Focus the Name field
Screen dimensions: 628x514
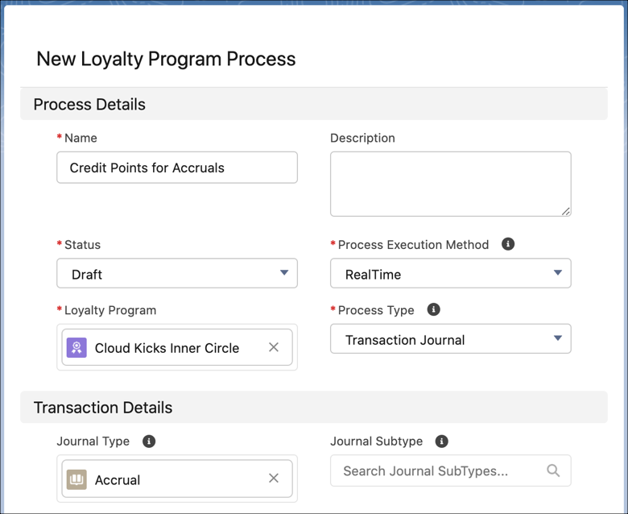[x=177, y=168]
